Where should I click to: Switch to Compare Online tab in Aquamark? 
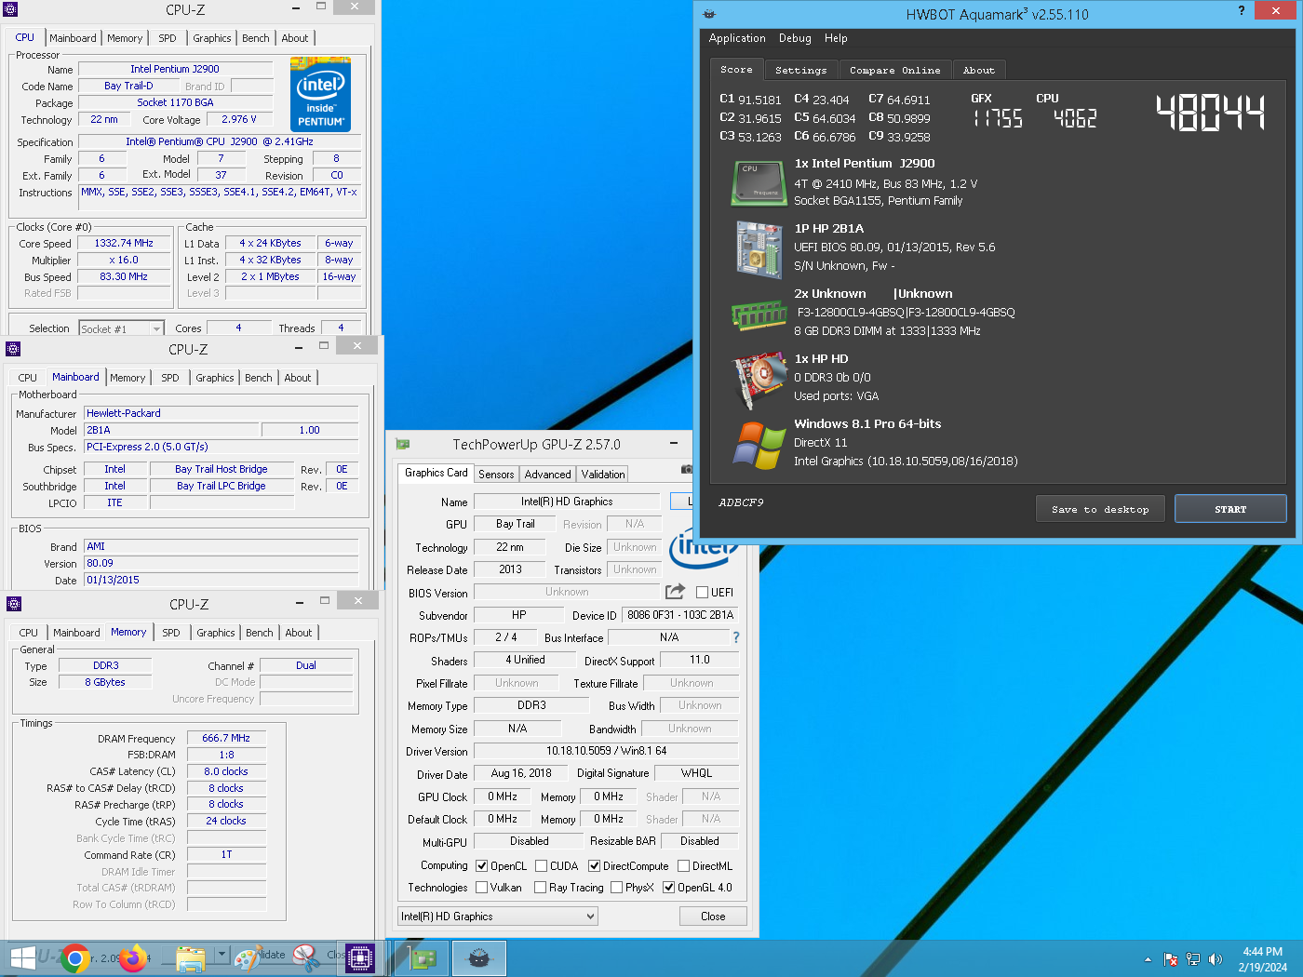click(x=894, y=70)
